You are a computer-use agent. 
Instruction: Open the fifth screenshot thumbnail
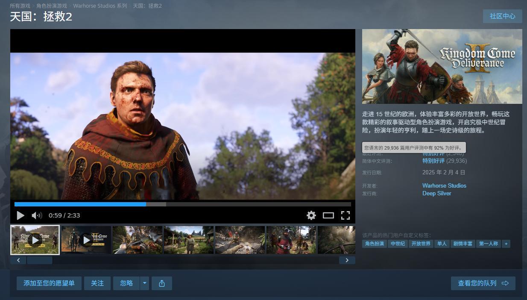pos(240,240)
